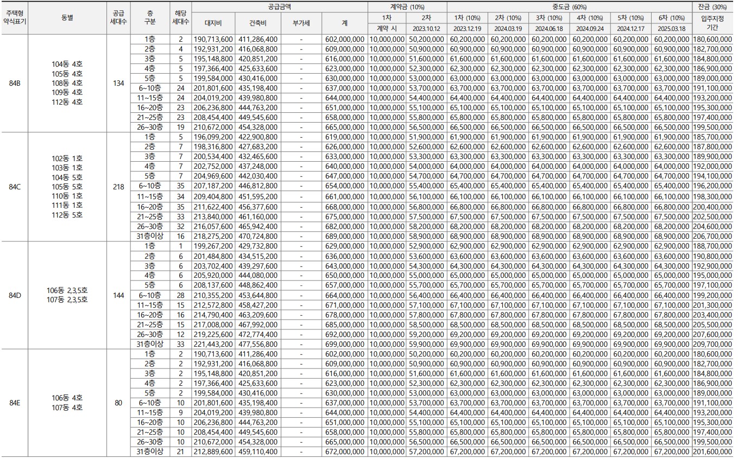738x458 pixels.
Task: Select the 106동 2,3,5호 building entry
Action: coord(67,290)
